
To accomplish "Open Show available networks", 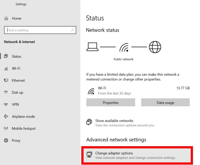I will pos(121,123).
